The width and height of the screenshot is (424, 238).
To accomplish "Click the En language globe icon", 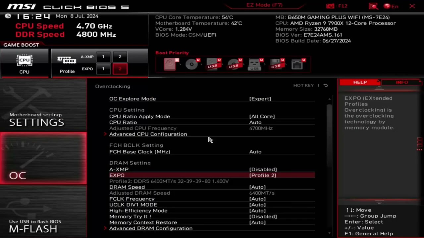I will pos(387,6).
